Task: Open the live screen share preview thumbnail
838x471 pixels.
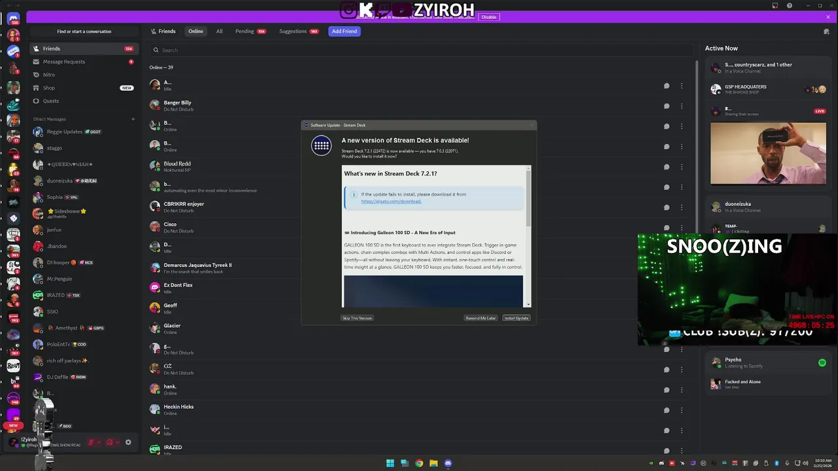Action: point(768,154)
